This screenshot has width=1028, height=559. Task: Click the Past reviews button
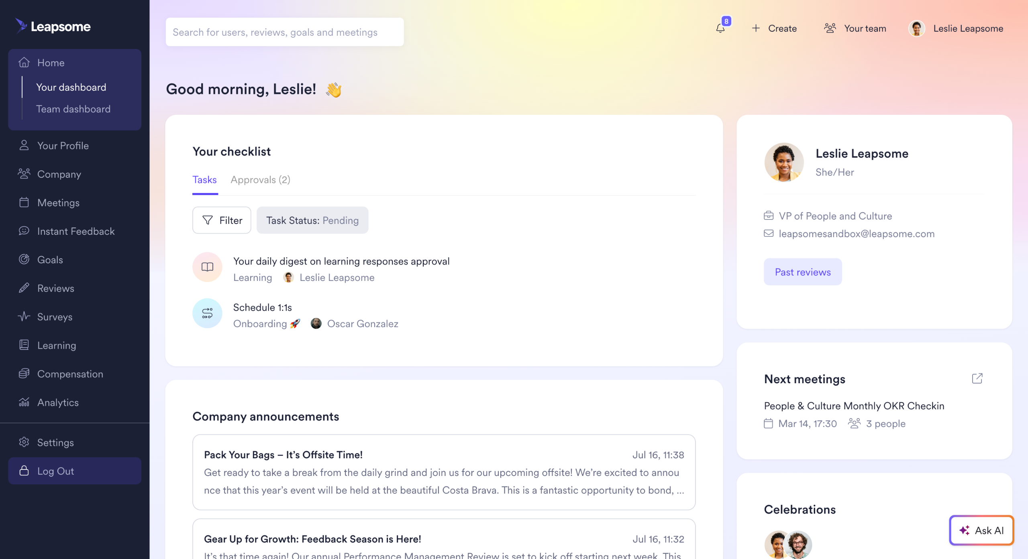[x=803, y=272]
